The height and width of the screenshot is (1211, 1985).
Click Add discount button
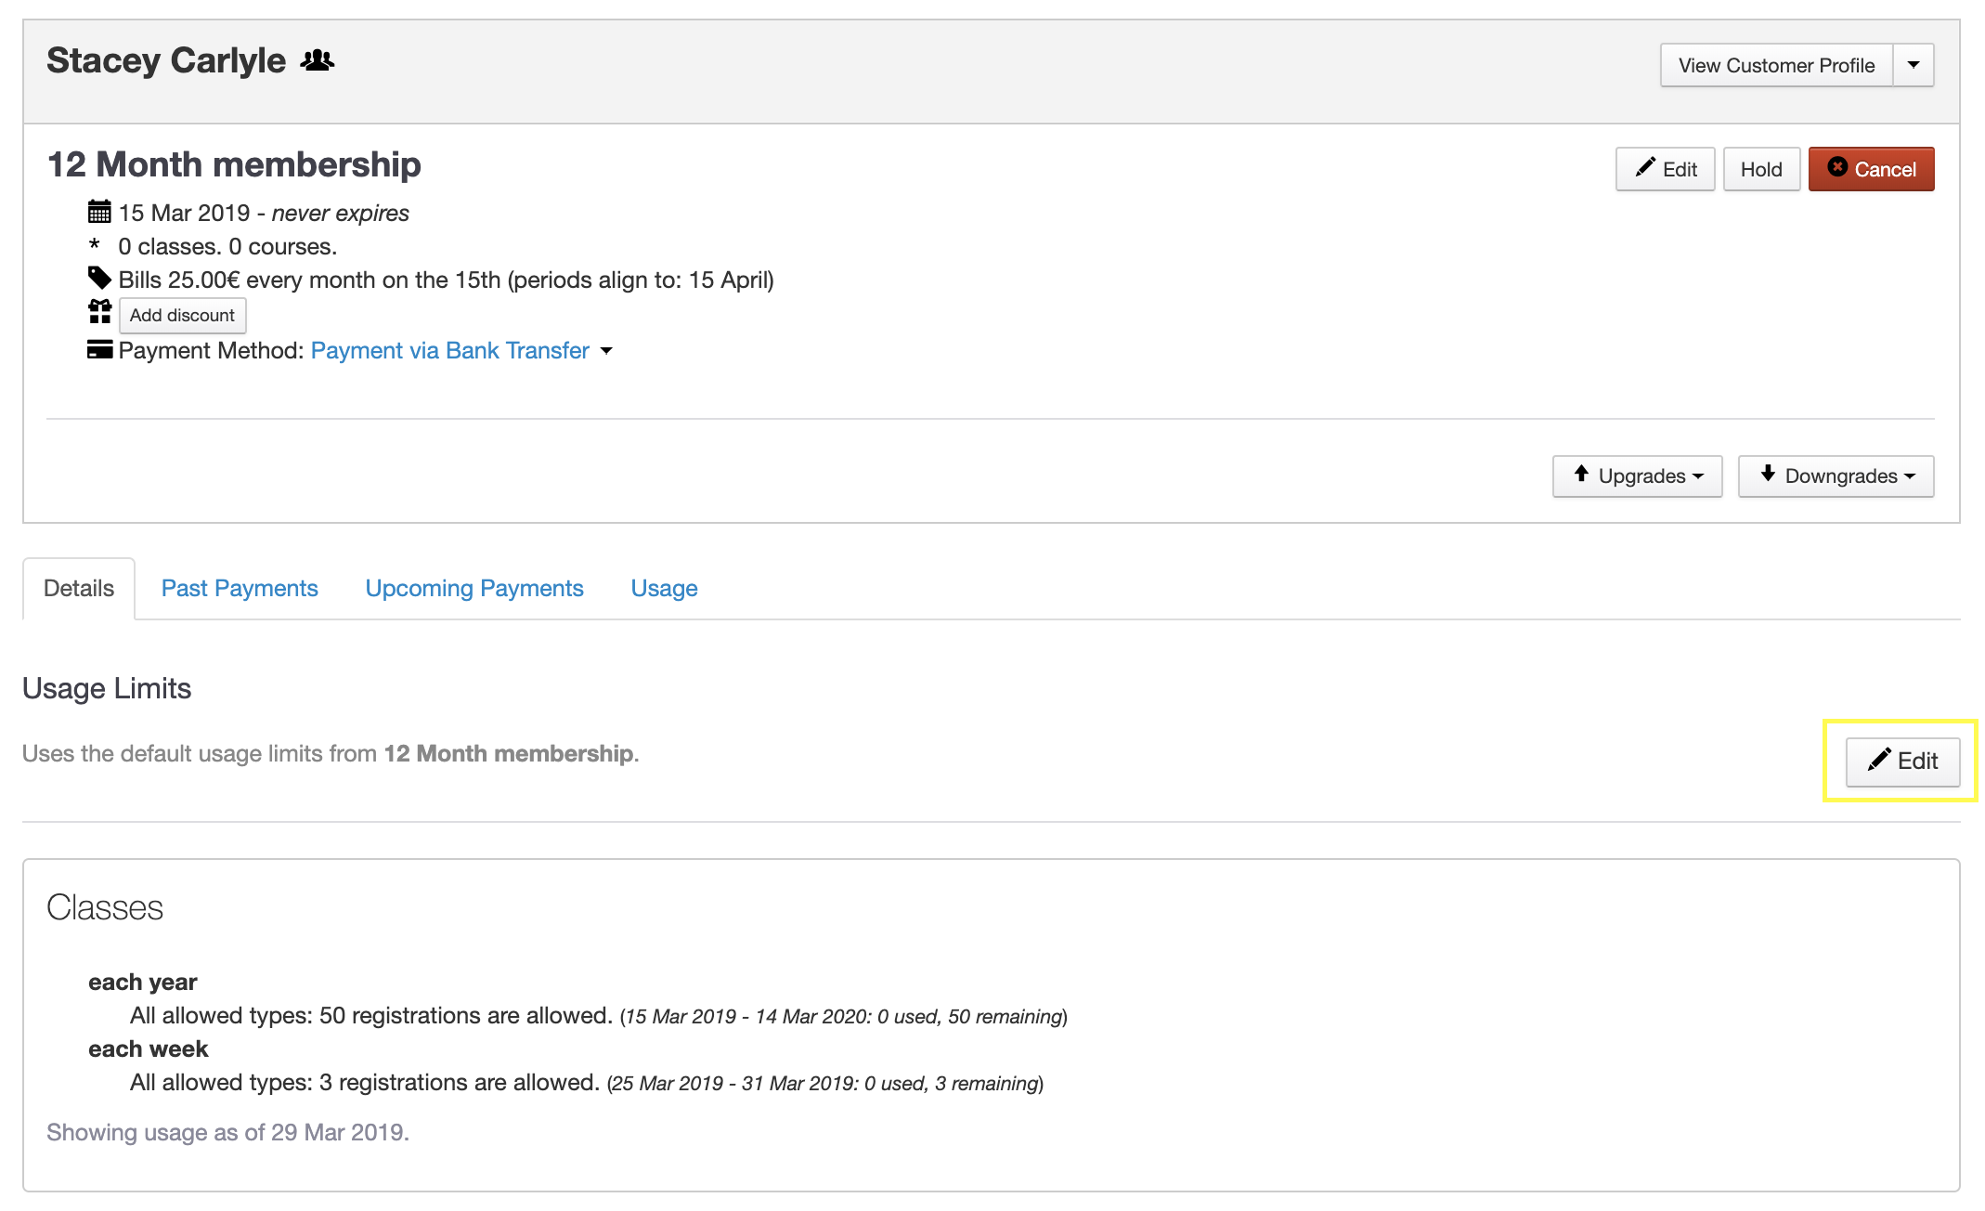[x=182, y=315]
